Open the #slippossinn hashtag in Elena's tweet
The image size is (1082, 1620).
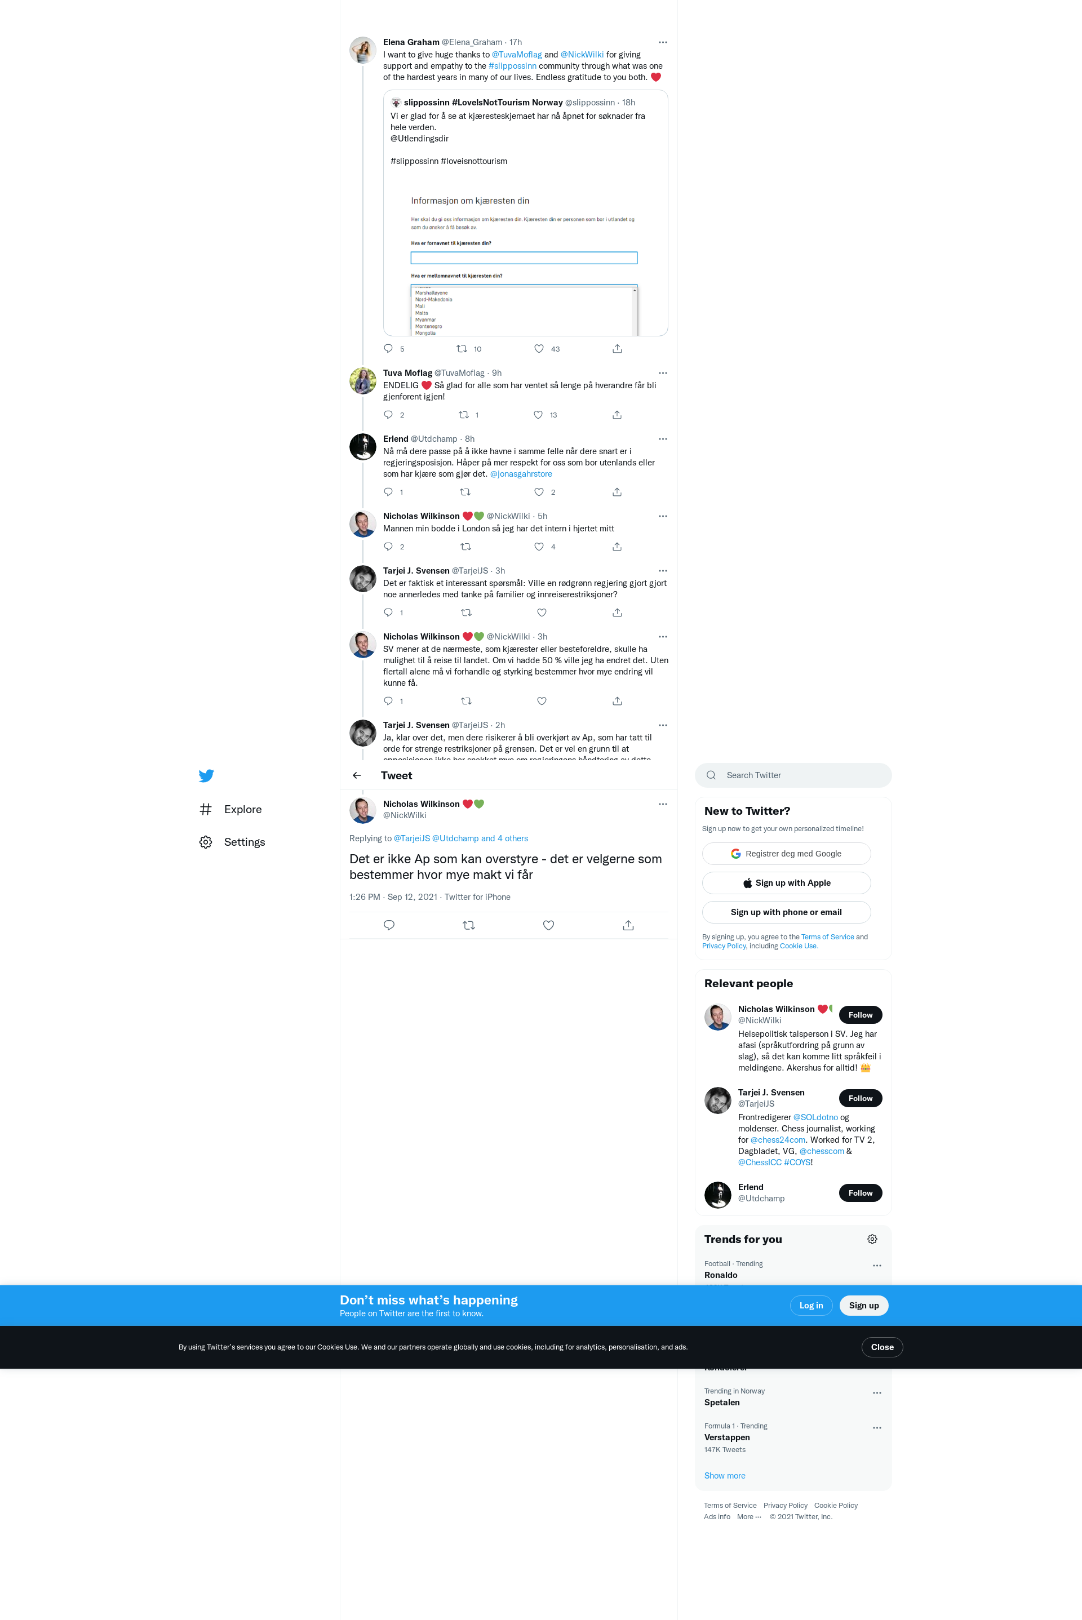(512, 65)
